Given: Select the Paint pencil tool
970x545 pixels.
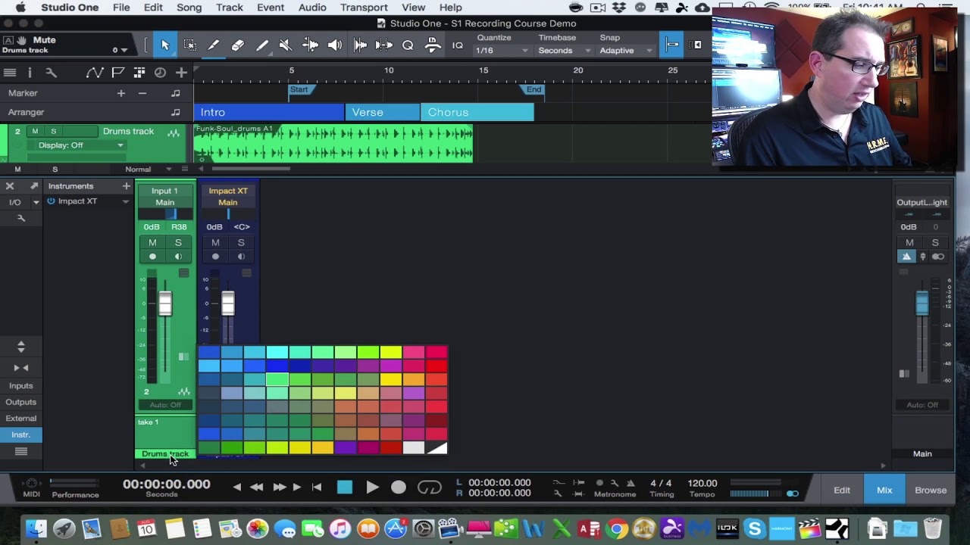Looking at the screenshot, I should click(x=262, y=45).
